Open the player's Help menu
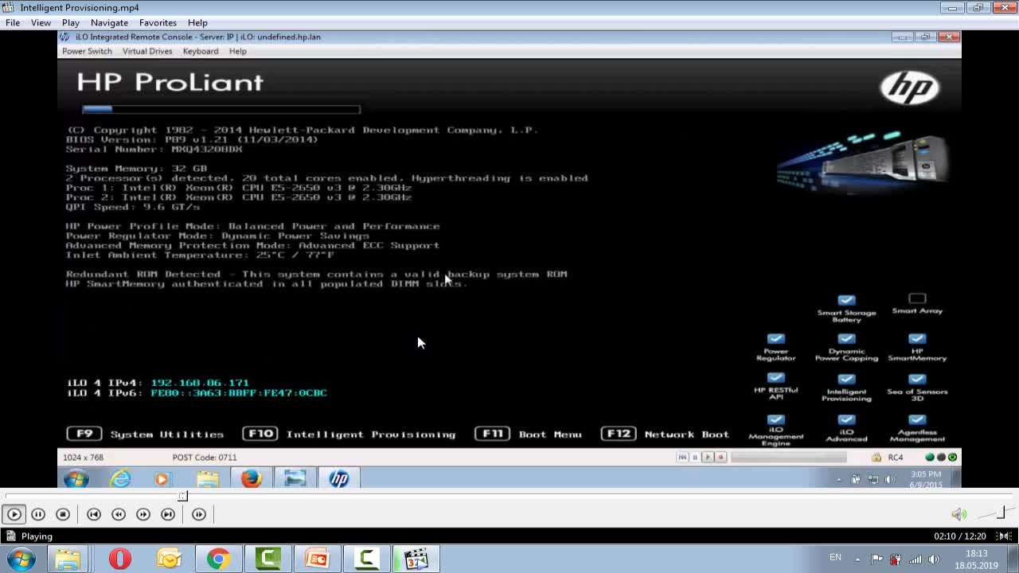 (197, 23)
